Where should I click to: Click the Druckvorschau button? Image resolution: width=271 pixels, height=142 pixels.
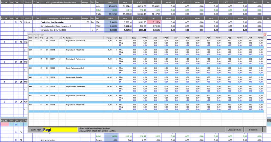coord(234,130)
